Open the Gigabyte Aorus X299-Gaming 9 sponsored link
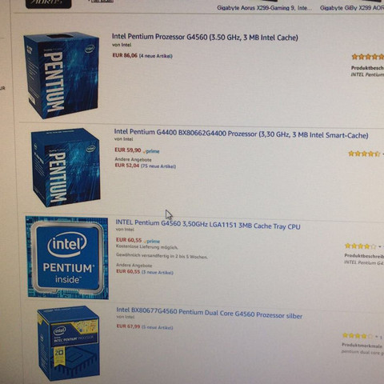The image size is (384, 384). pyautogui.click(x=264, y=8)
